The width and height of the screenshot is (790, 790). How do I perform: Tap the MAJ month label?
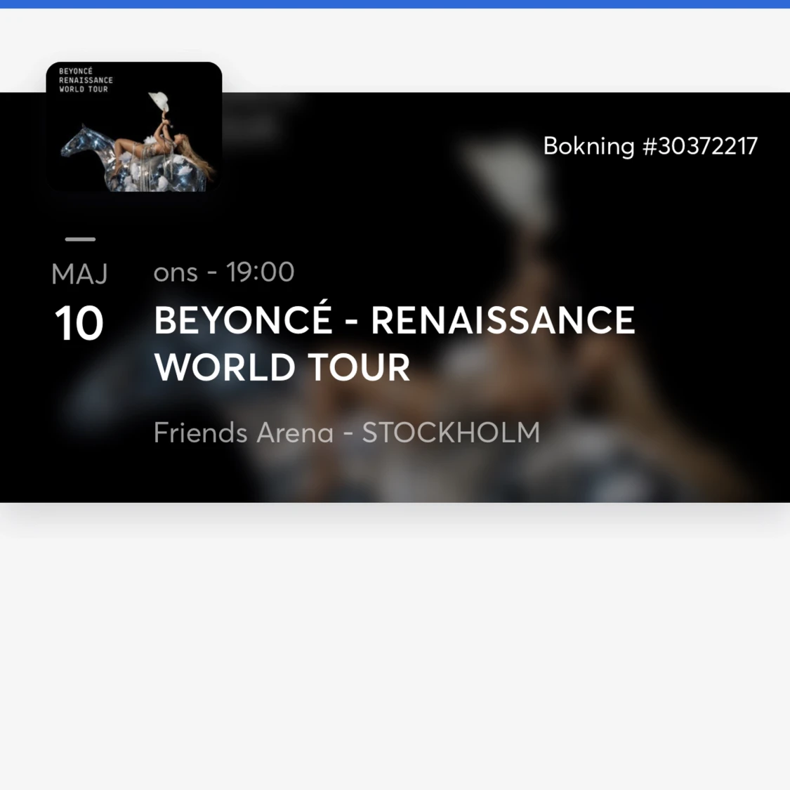pos(79,275)
